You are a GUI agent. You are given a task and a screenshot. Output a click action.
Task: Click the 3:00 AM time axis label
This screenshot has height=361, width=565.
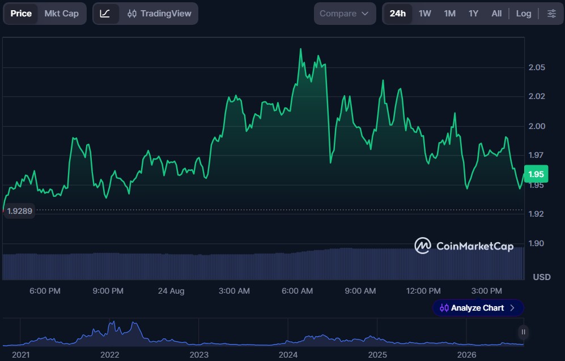[x=234, y=291]
